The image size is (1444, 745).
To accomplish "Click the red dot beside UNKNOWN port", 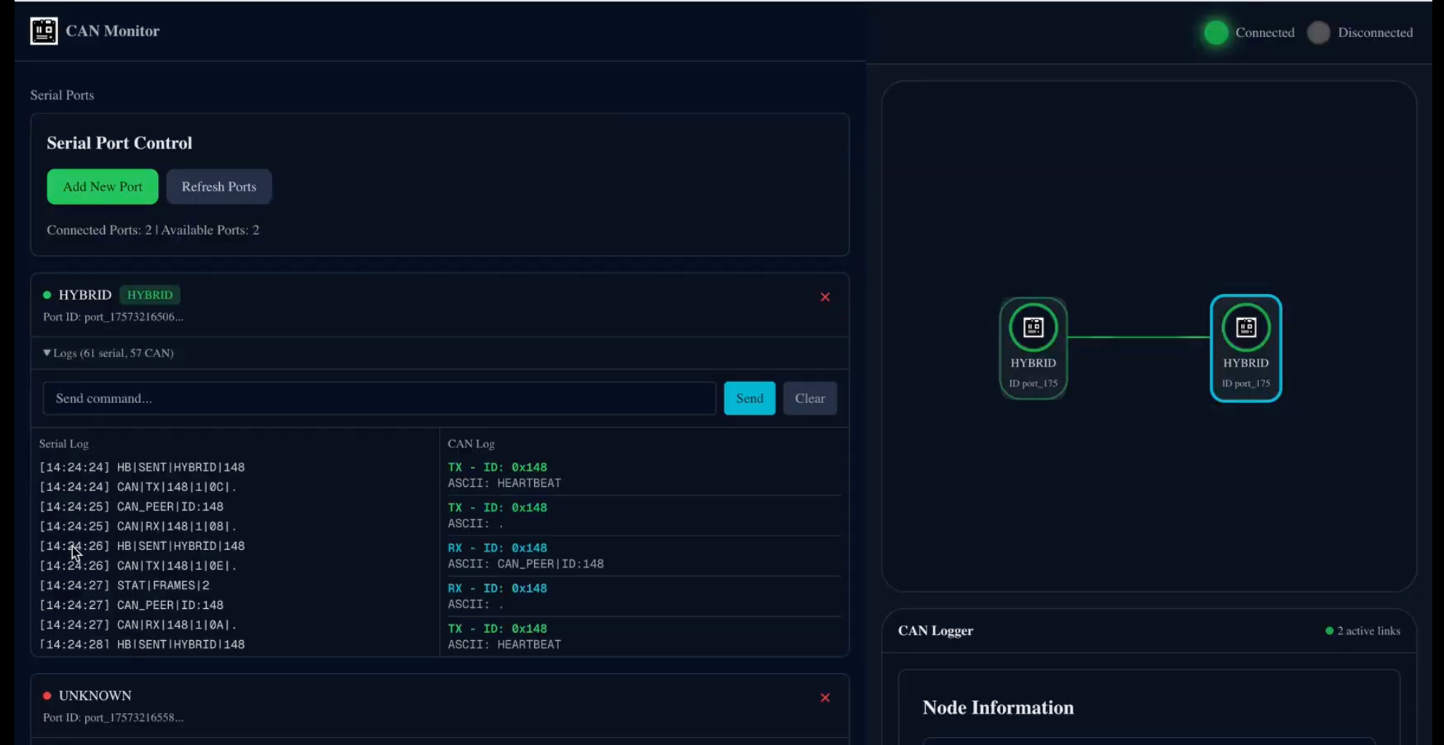I will [47, 696].
